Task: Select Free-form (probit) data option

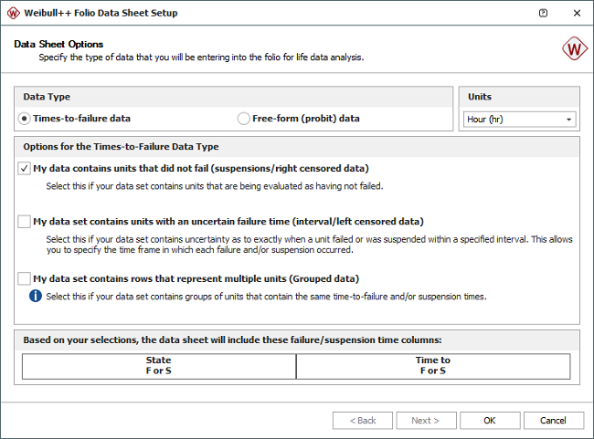Action: (x=243, y=119)
